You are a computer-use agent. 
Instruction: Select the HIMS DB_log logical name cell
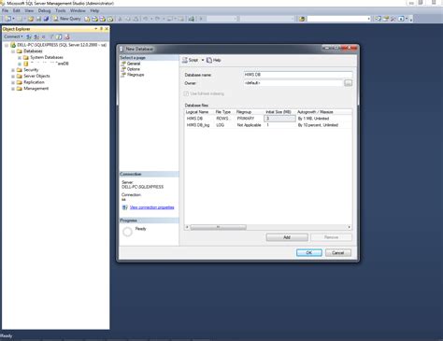(x=198, y=125)
